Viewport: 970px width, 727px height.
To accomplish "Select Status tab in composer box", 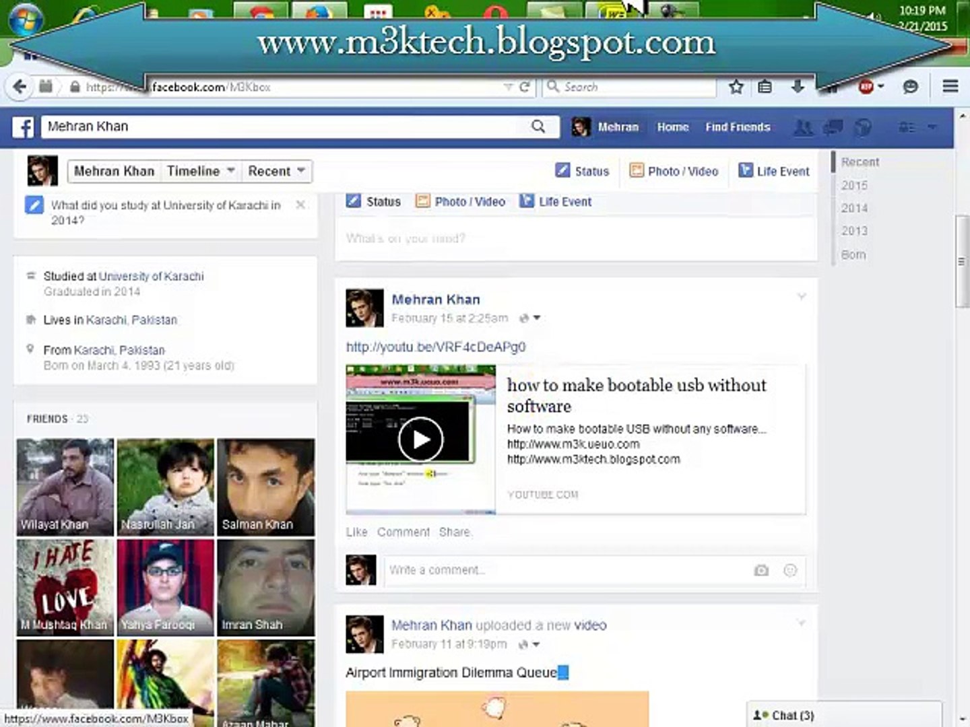I will (373, 201).
